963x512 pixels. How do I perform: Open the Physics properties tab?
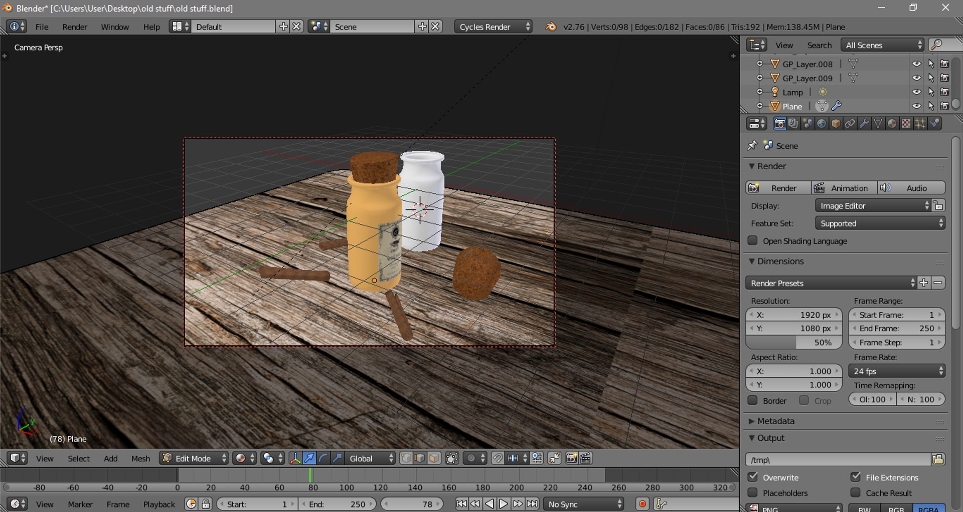[934, 124]
